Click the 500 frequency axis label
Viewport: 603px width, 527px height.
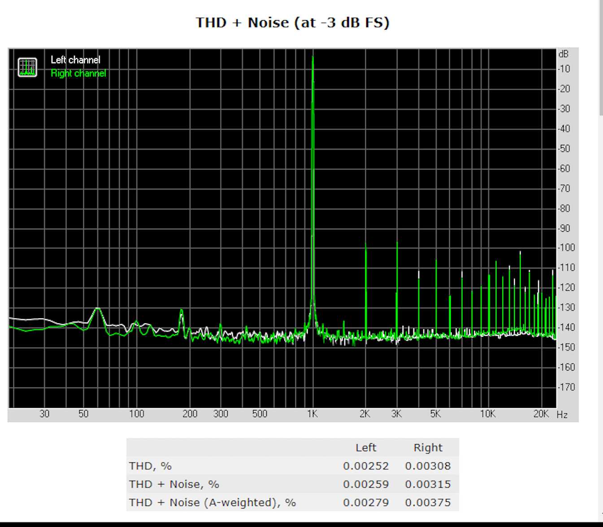pyautogui.click(x=260, y=414)
